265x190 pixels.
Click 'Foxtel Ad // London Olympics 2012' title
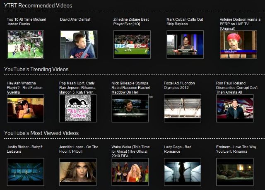coord(179,85)
